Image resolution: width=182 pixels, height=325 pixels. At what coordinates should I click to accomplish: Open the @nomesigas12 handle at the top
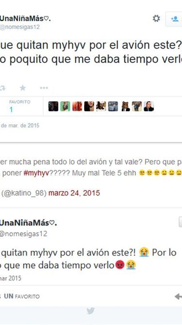click(20, 27)
